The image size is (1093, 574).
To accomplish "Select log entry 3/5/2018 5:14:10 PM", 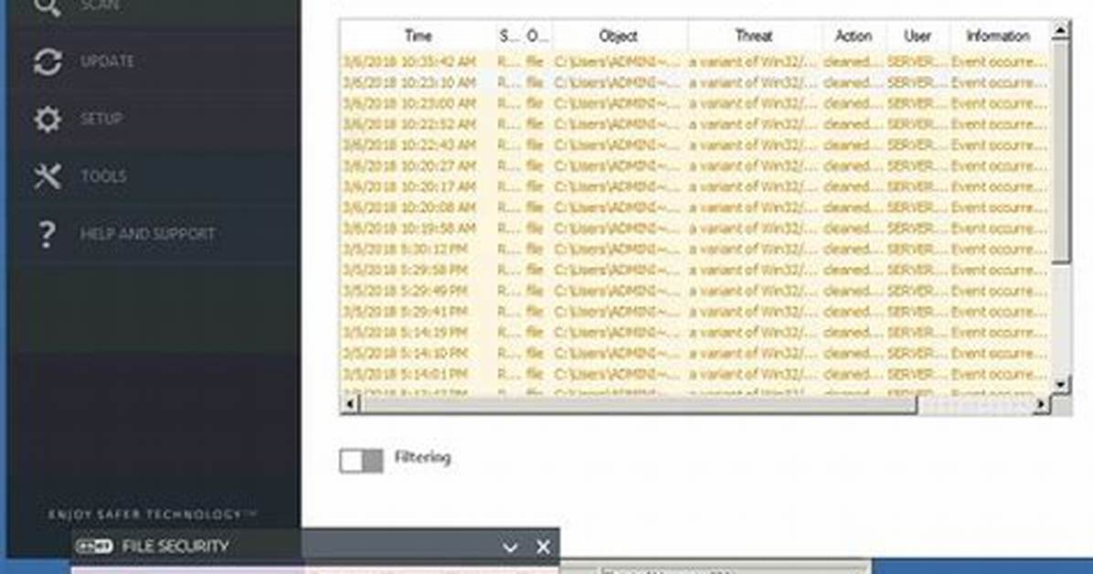I will (695, 354).
